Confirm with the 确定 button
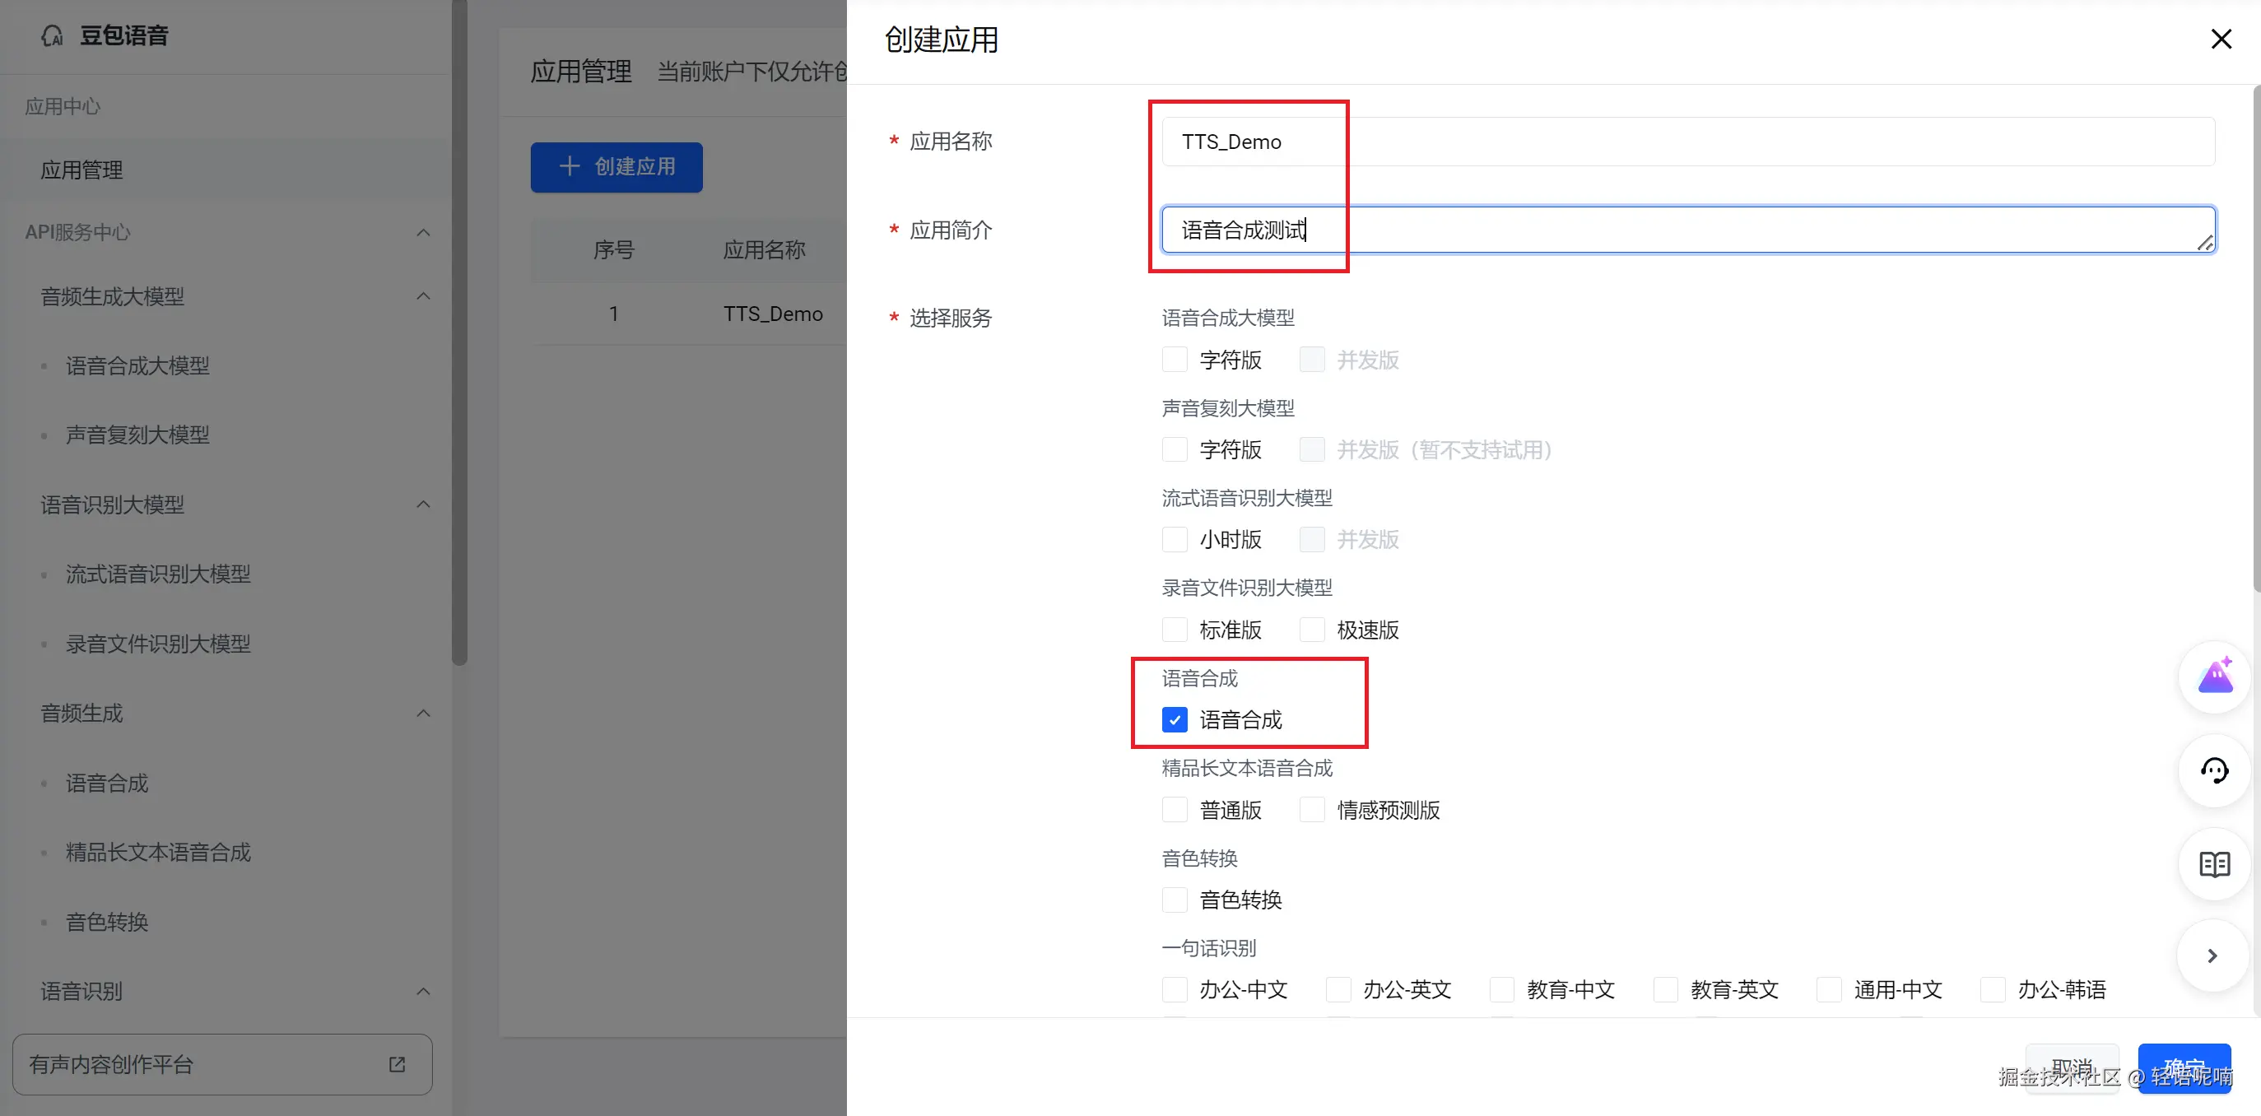 [x=2184, y=1068]
